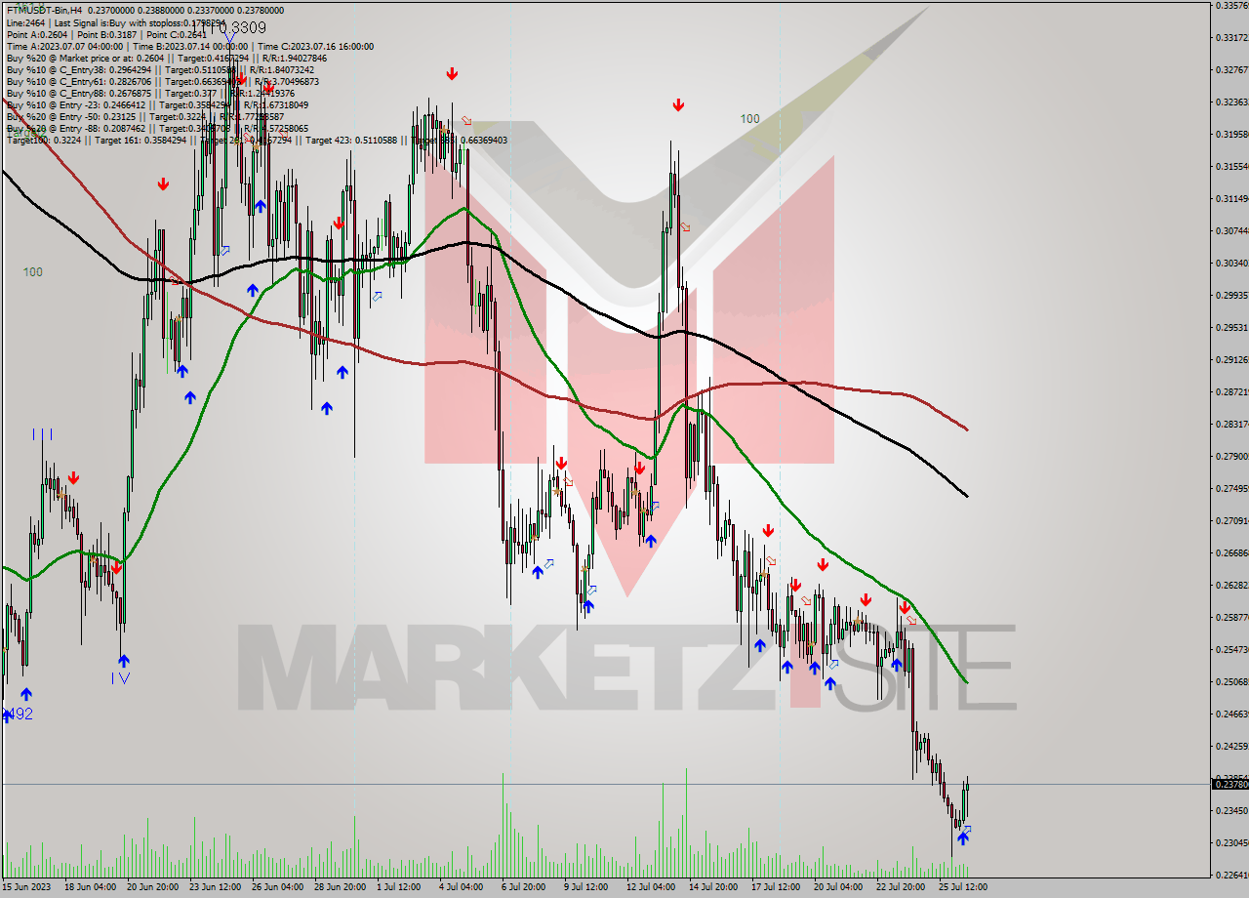Click the '15 Jun 2023' date label

click(26, 886)
